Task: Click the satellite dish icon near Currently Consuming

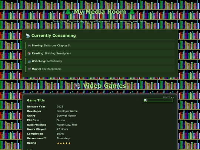Action: 28,36
